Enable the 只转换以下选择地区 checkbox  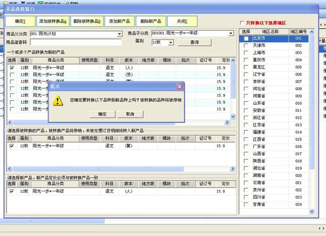point(242,23)
